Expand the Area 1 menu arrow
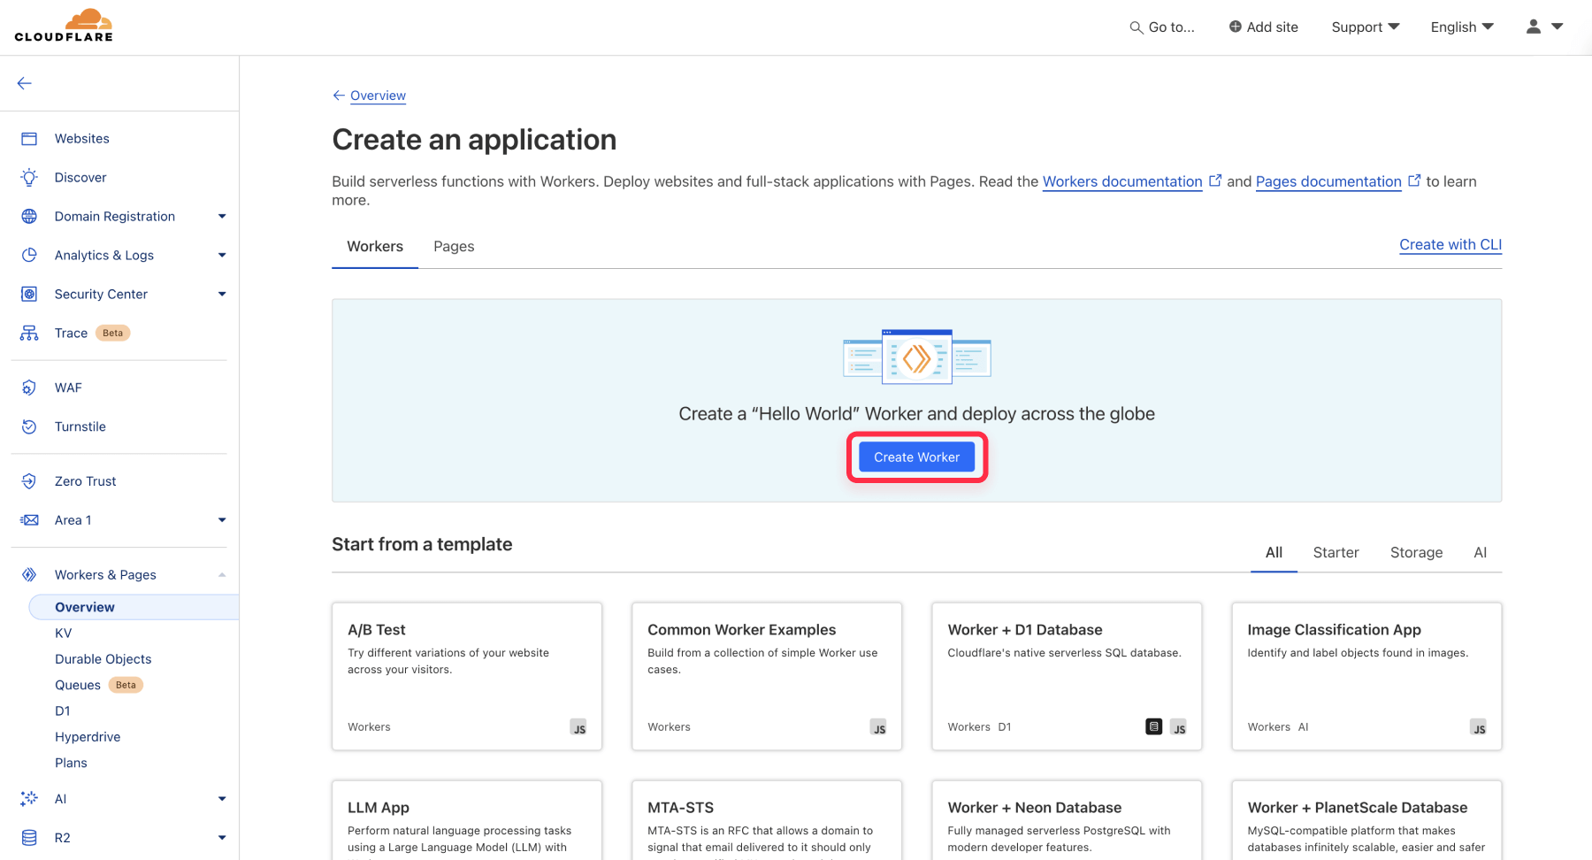1592x860 pixels. click(222, 520)
